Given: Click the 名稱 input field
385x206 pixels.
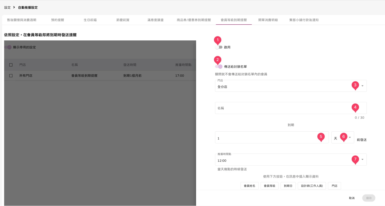Looking at the screenshot, I should [291, 108].
